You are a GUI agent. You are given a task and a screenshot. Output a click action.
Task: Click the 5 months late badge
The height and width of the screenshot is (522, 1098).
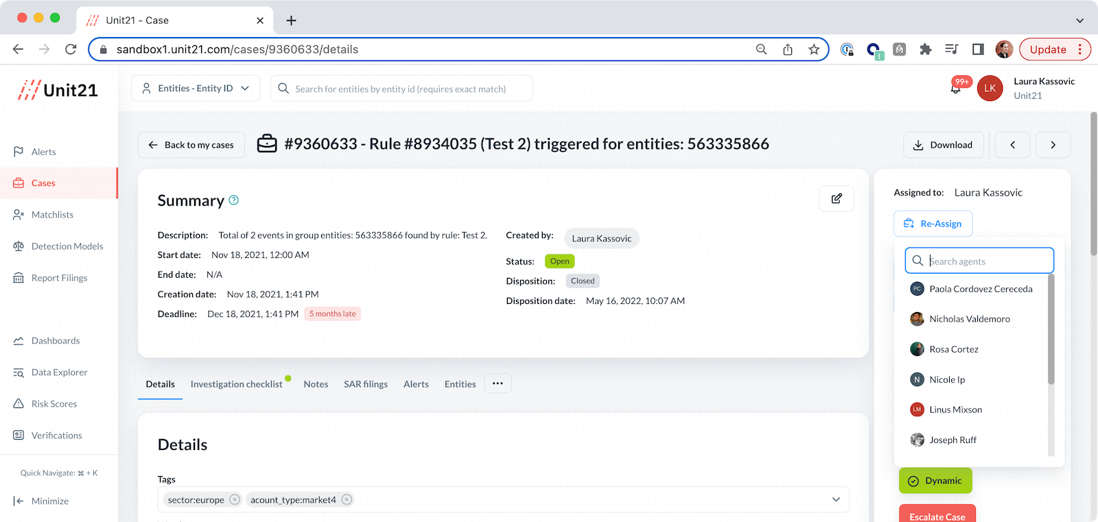pyautogui.click(x=332, y=313)
